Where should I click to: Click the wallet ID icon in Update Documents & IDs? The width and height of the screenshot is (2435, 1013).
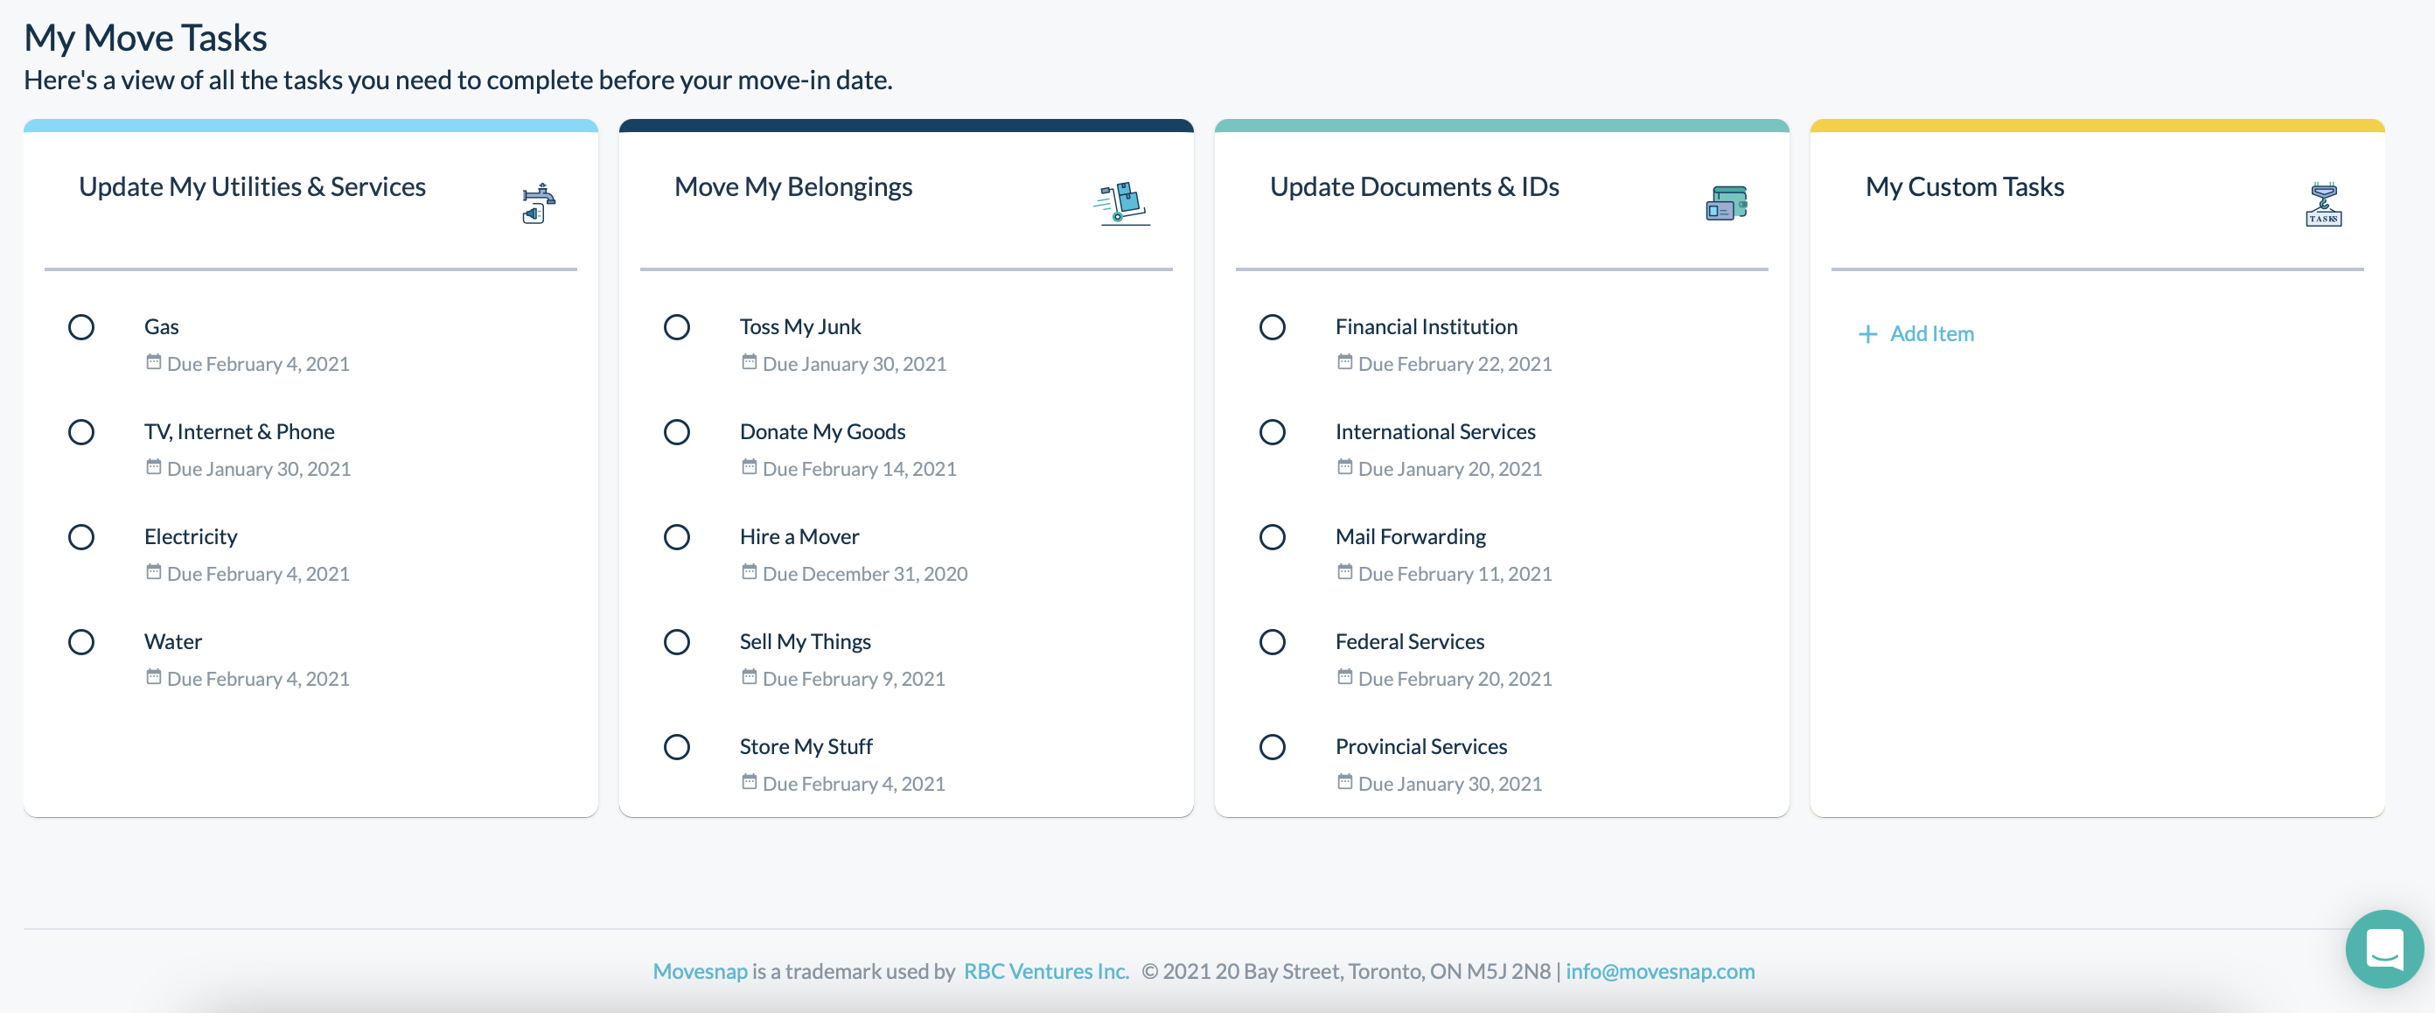pos(1726,203)
